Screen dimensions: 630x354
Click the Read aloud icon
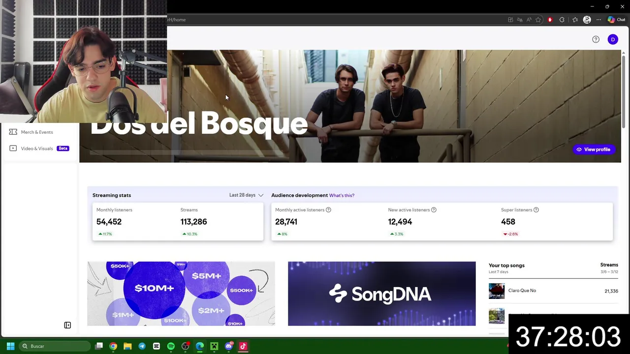click(529, 20)
